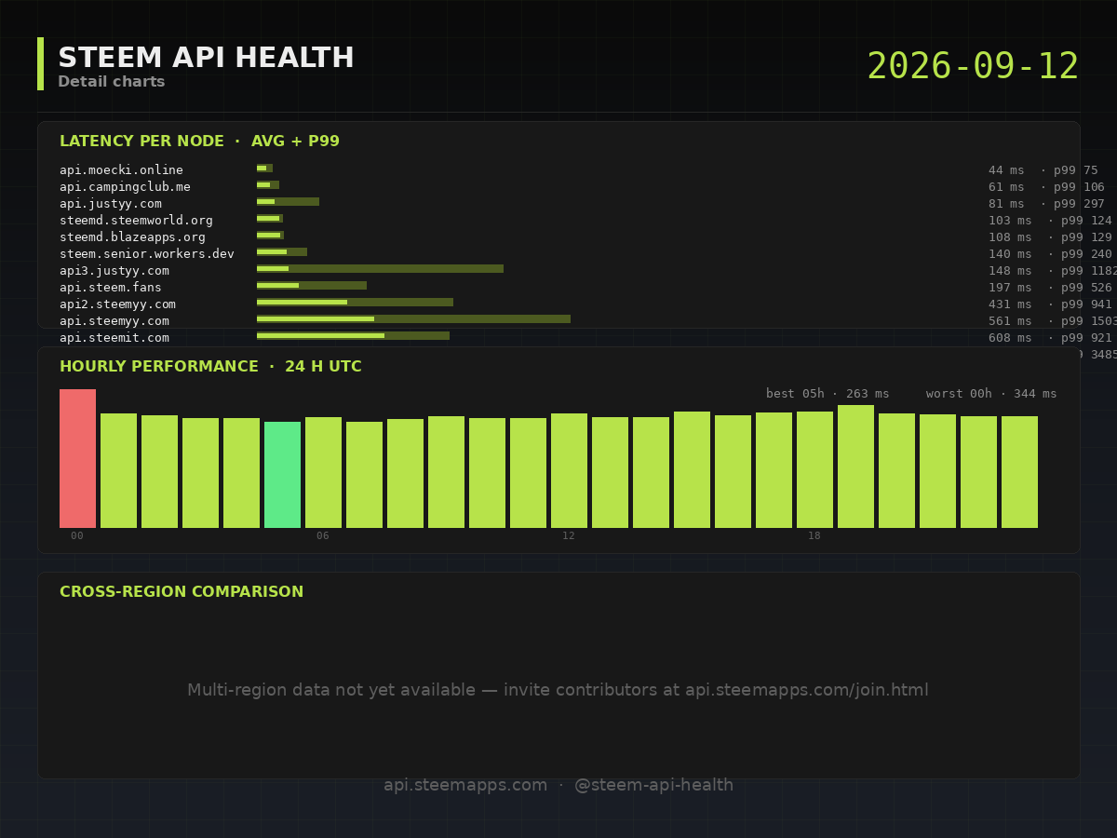Click the api.moecki.online node label
Image resolution: width=1117 pixels, height=838 pixels.
point(121,170)
